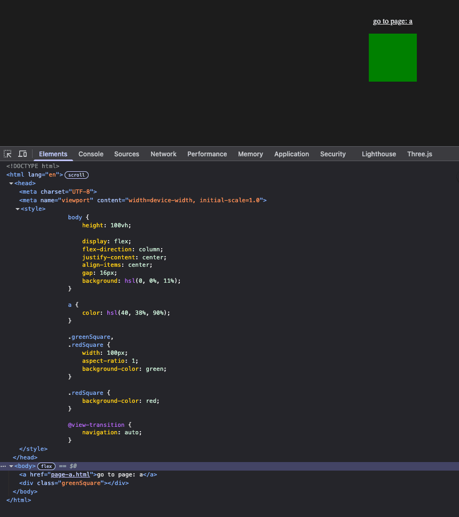Open the Performance tab
This screenshot has width=459, height=517.
207,154
